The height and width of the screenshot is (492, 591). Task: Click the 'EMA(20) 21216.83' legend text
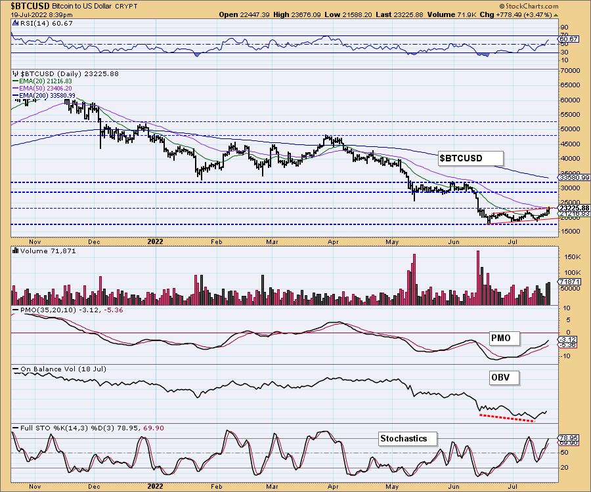coord(45,81)
